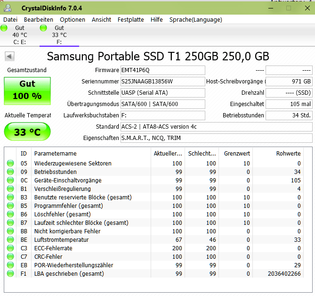Click the 'CRC-Fehler' parameter name
315x296 pixels.
48,256
